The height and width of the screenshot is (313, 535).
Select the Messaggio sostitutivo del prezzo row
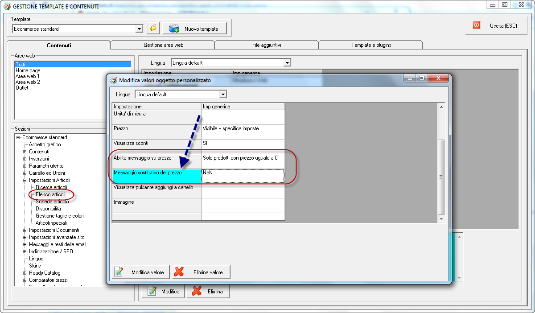(x=198, y=176)
